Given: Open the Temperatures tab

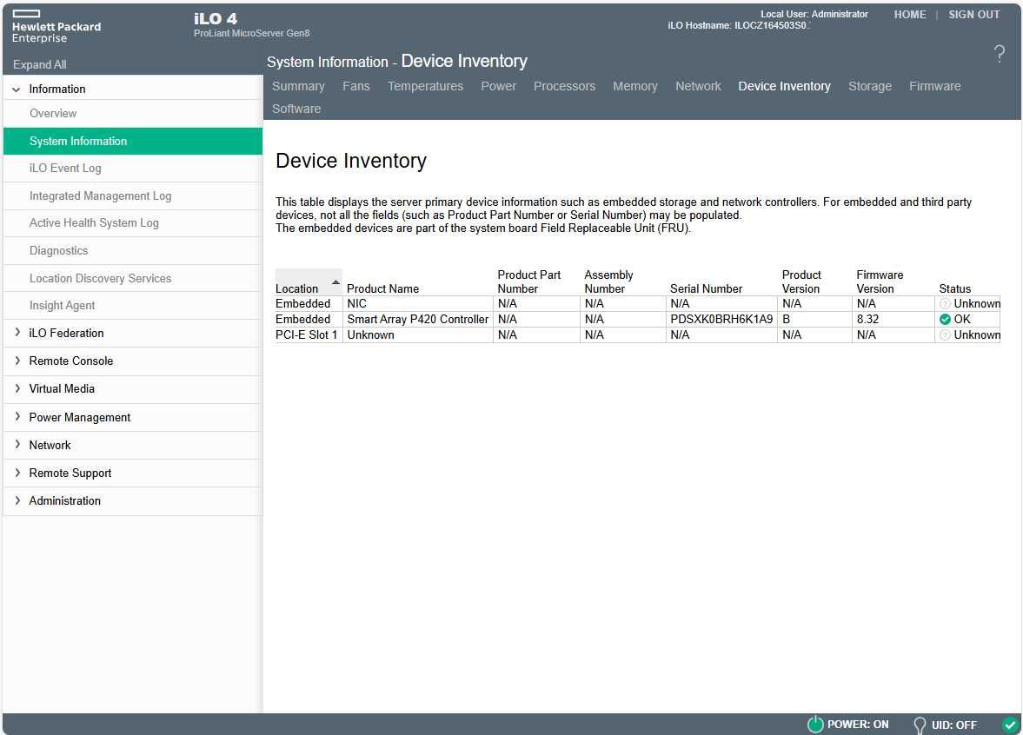Looking at the screenshot, I should click(x=425, y=86).
